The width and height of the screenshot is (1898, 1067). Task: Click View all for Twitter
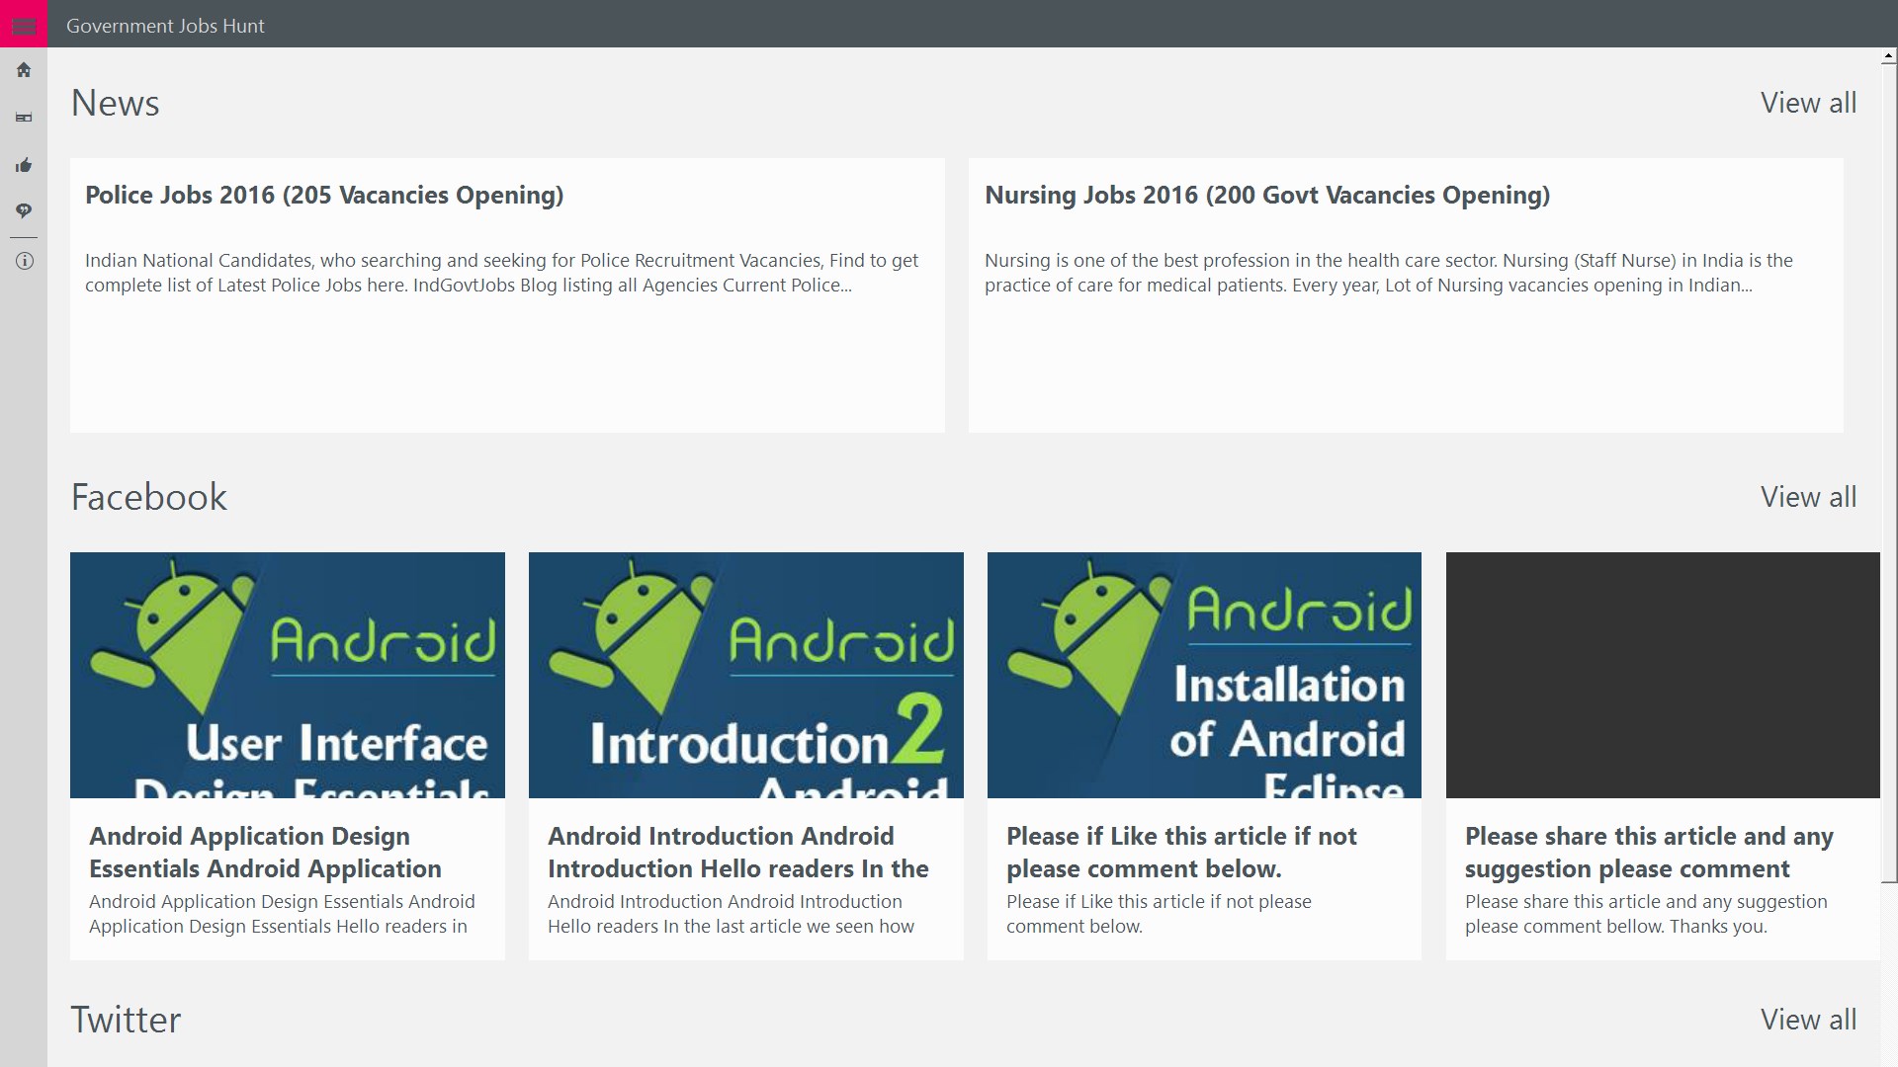click(1807, 1020)
